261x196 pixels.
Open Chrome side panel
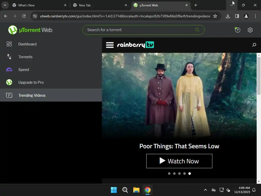[x=237, y=16]
